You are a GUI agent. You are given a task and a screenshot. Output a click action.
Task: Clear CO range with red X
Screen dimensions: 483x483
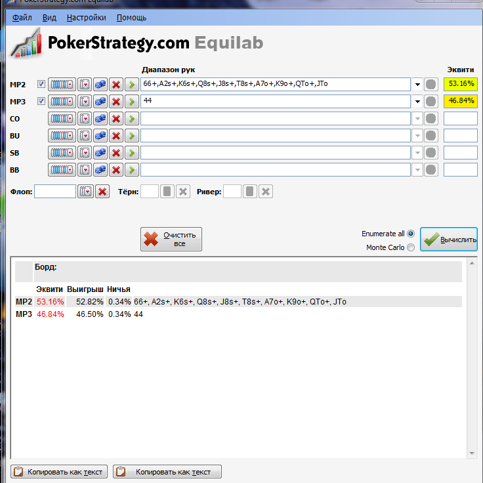pyautogui.click(x=116, y=119)
